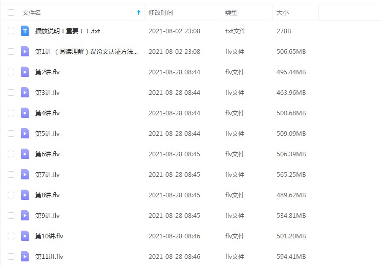Click the video icon beside 第6讲.flv
The image size is (381, 266).
(25, 154)
